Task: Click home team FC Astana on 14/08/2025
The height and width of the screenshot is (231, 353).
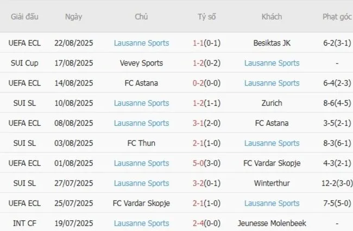Action: pyautogui.click(x=141, y=83)
